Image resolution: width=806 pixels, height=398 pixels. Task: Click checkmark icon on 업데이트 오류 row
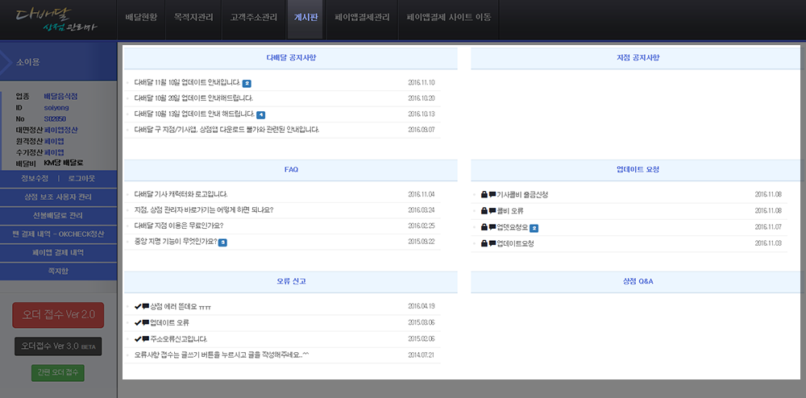pos(138,322)
